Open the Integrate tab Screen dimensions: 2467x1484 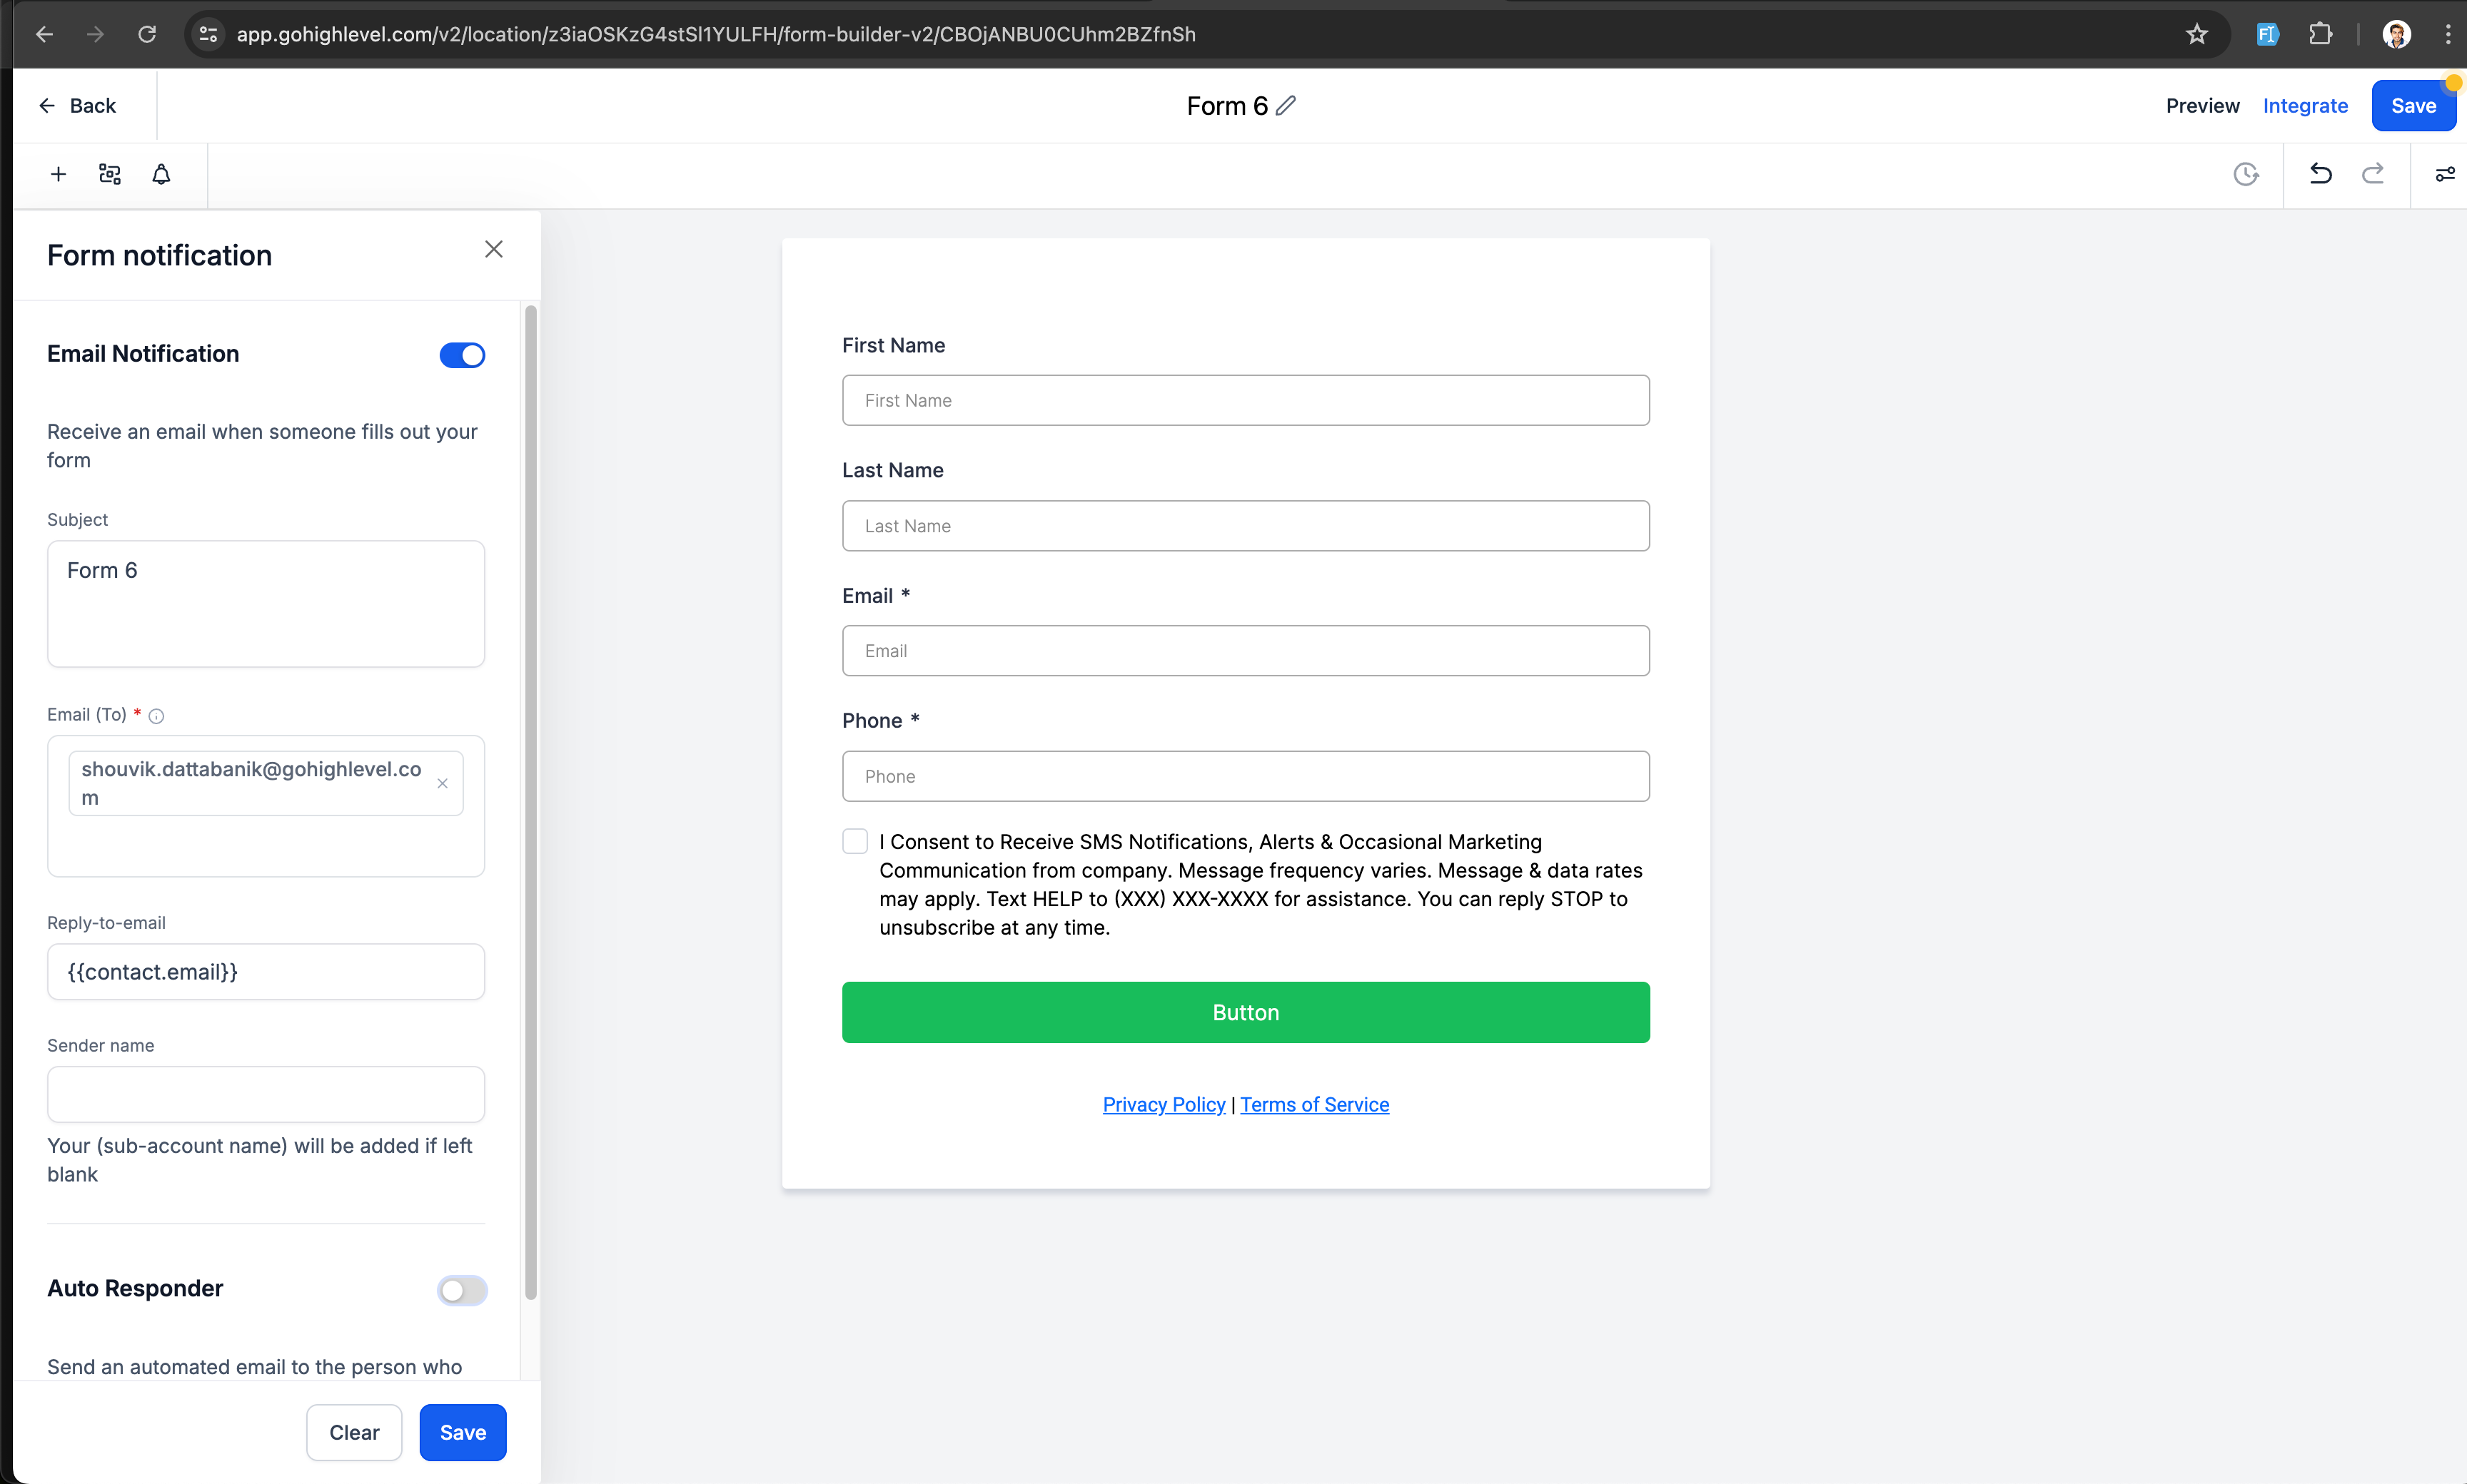click(2305, 106)
